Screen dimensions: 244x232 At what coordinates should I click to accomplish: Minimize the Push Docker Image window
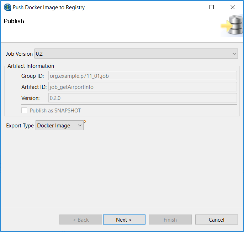pyautogui.click(x=191, y=7)
